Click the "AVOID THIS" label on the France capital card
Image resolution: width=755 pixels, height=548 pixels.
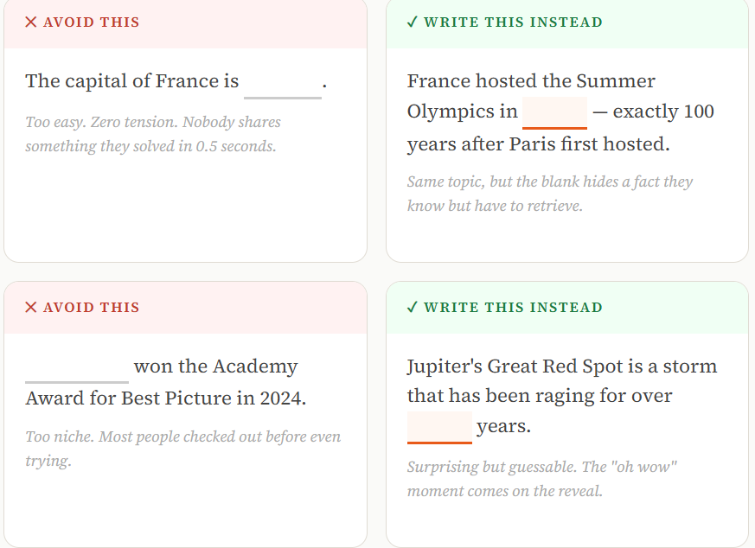(91, 22)
